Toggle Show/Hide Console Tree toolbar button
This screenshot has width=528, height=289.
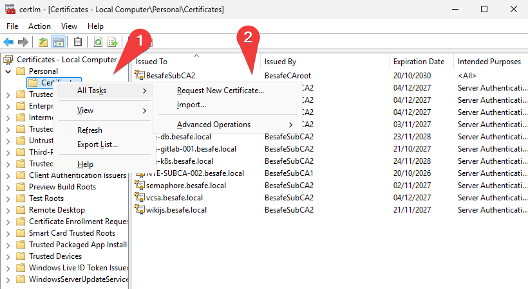point(58,42)
